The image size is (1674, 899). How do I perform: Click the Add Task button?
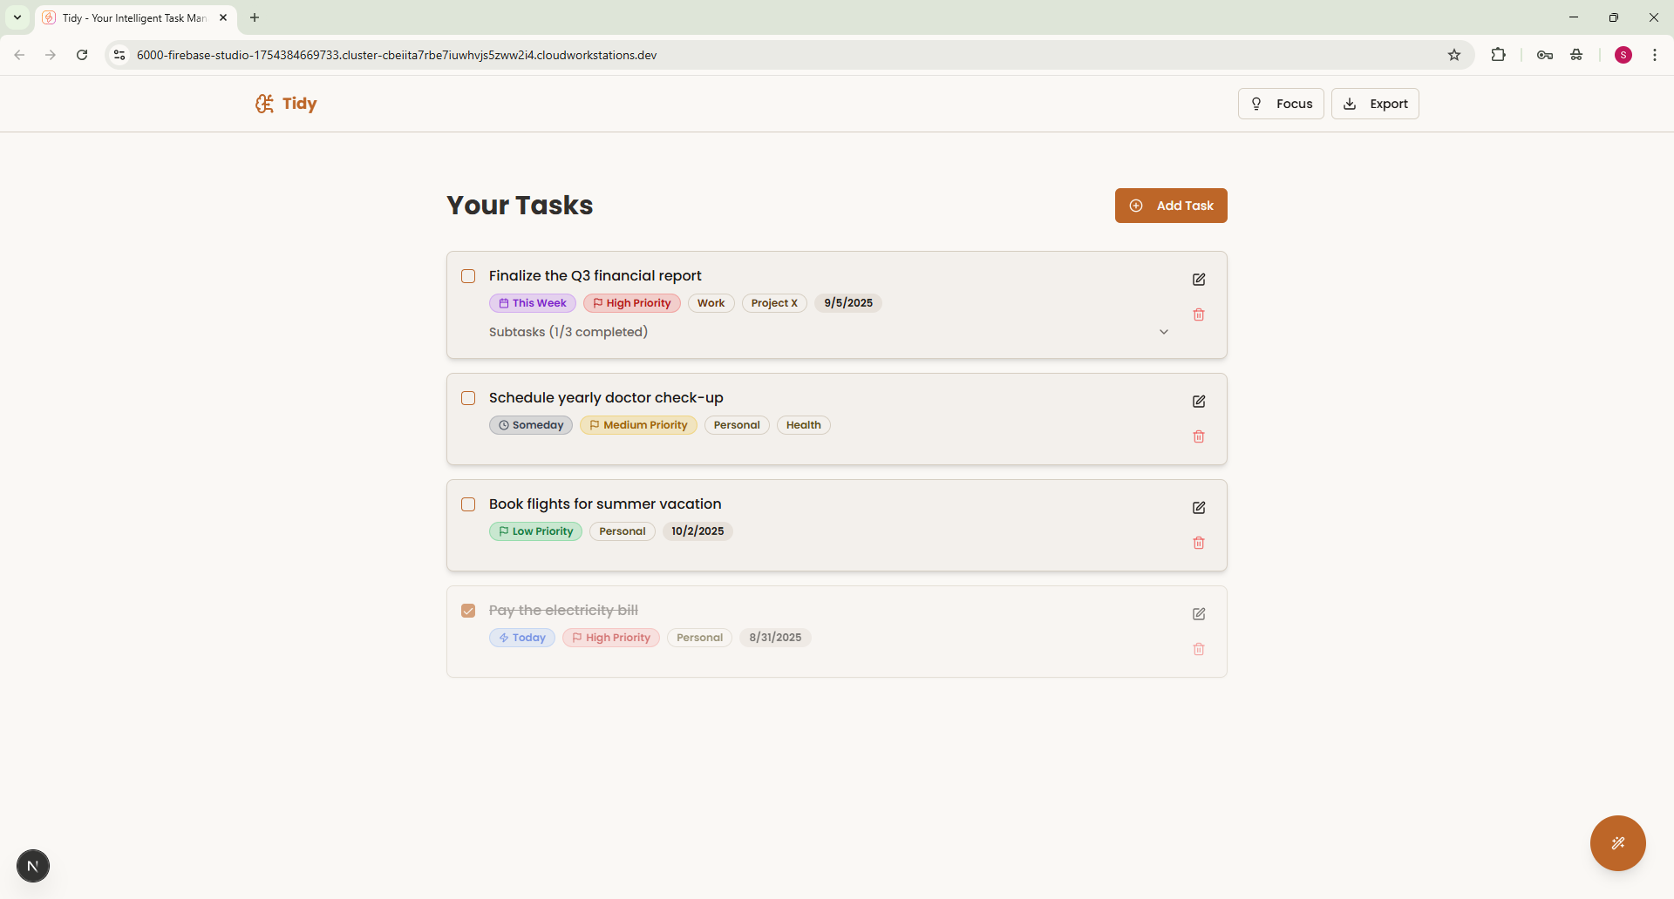(x=1170, y=206)
